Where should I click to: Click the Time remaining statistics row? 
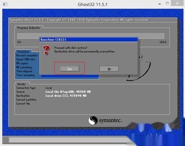coord(26,75)
